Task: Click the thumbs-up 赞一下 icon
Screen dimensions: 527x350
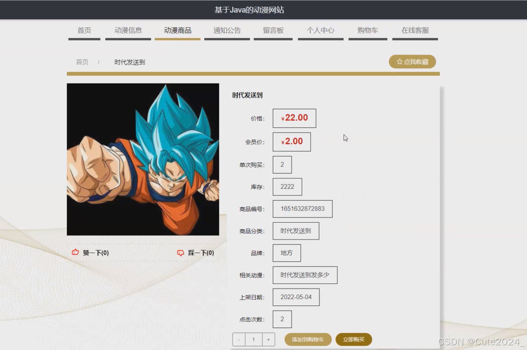Action: (75, 252)
